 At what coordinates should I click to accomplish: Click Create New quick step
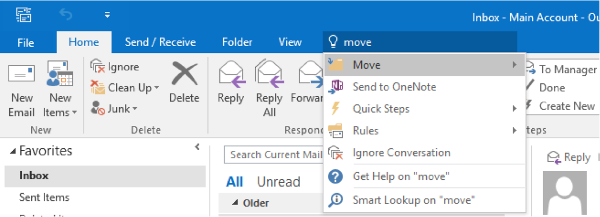coord(560,106)
